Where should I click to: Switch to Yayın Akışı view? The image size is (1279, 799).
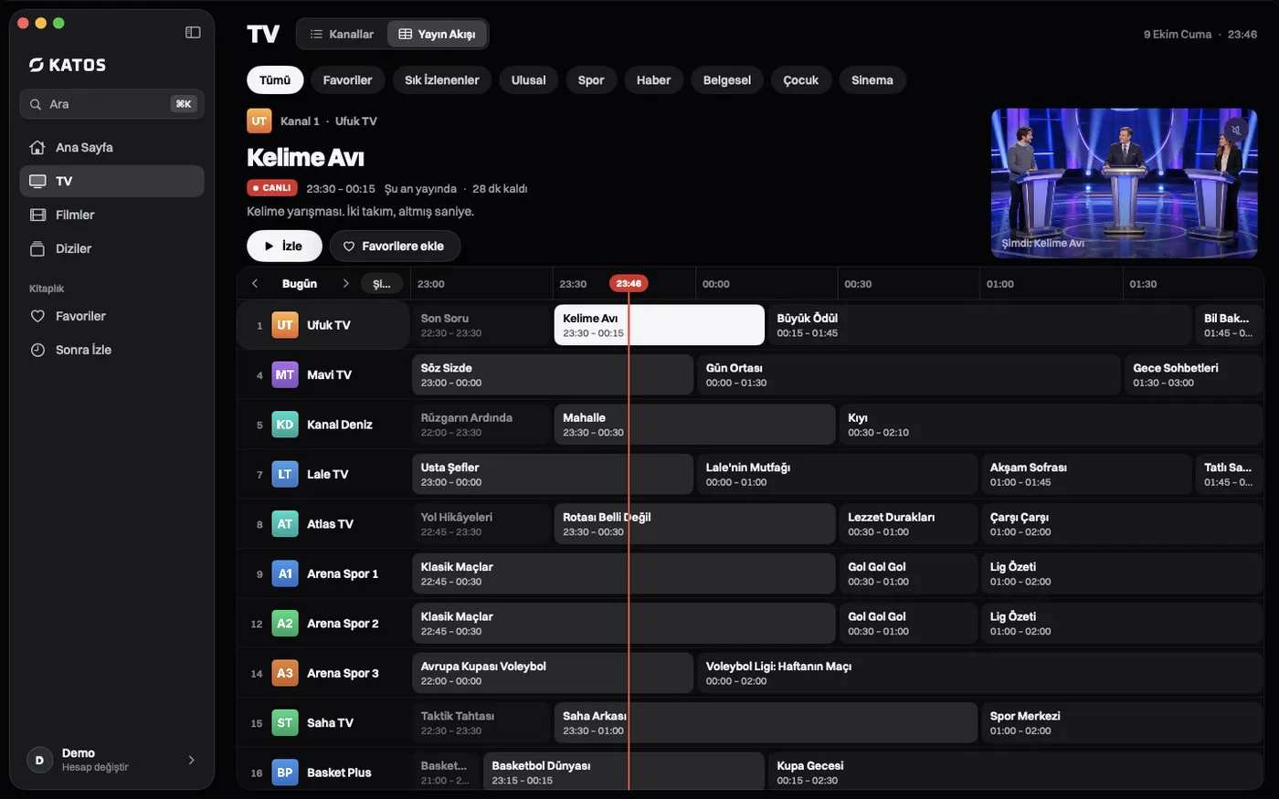tap(438, 34)
